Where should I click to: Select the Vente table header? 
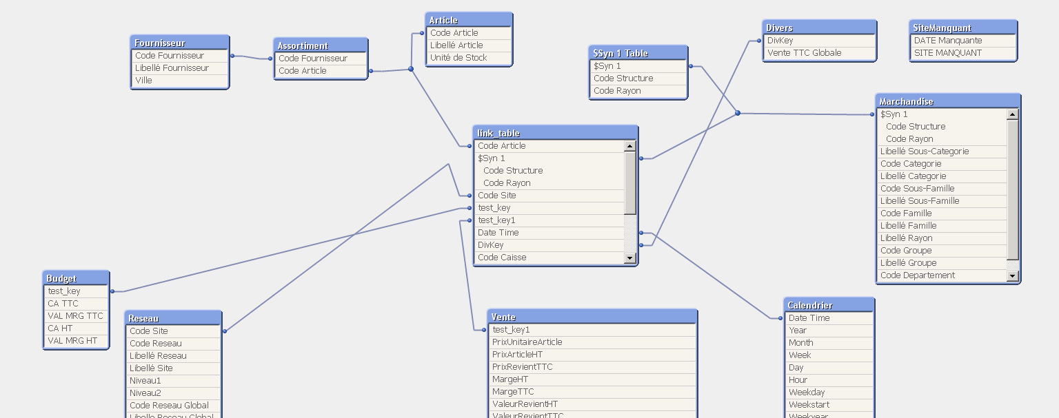coord(592,317)
